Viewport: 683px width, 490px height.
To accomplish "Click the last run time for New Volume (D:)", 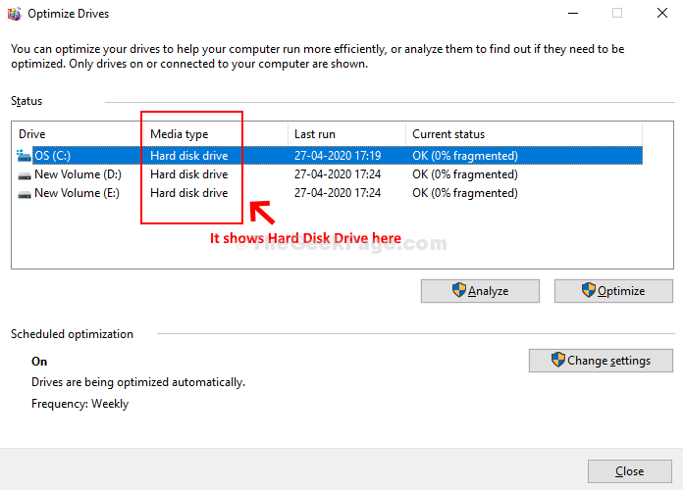I will [x=338, y=174].
